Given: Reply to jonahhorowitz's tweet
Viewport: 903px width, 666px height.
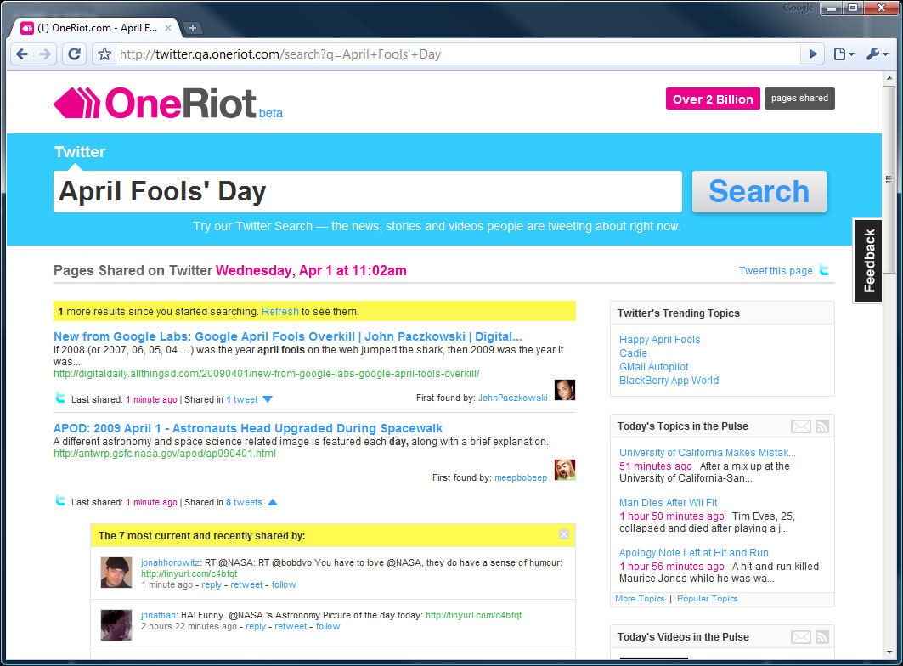Looking at the screenshot, I should [212, 584].
